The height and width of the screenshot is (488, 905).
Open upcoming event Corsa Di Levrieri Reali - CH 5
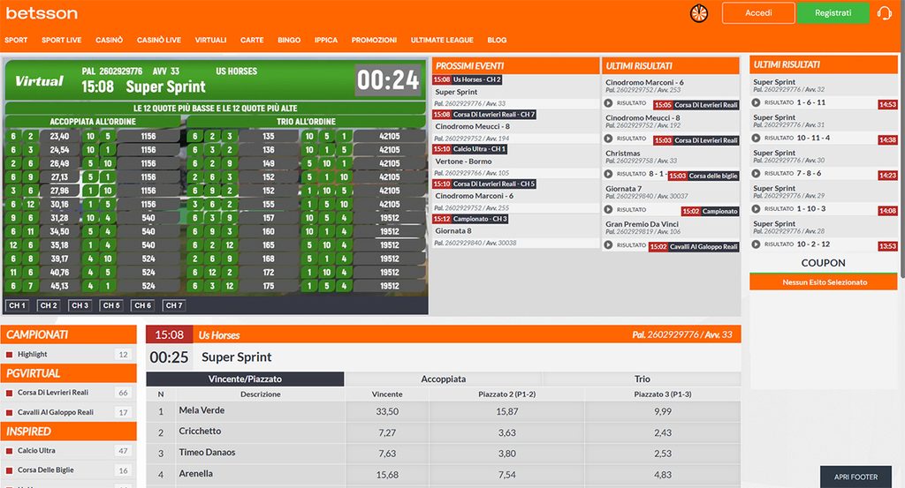pos(485,184)
